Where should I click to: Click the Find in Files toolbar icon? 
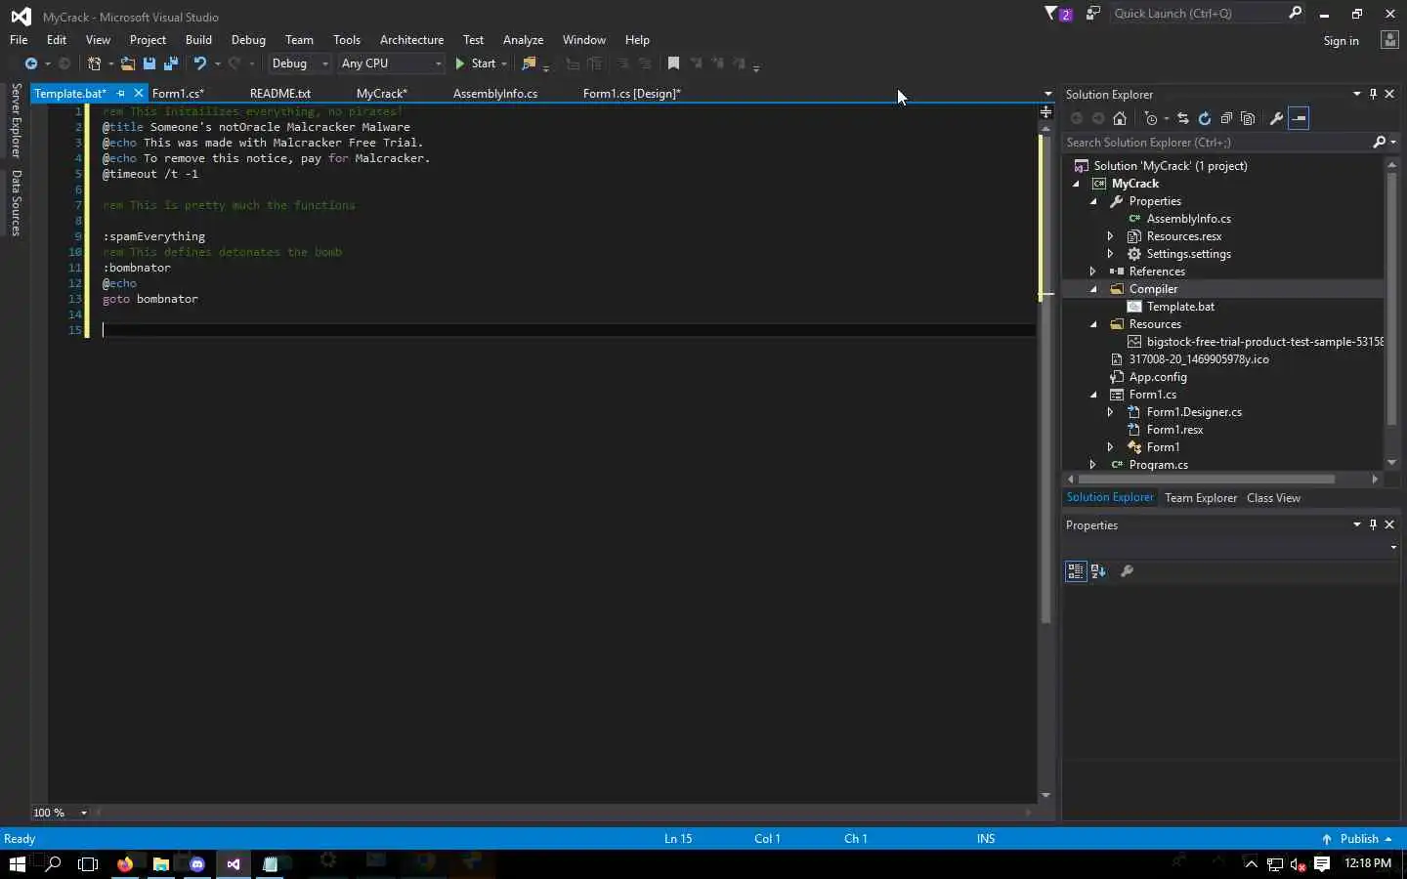530,63
